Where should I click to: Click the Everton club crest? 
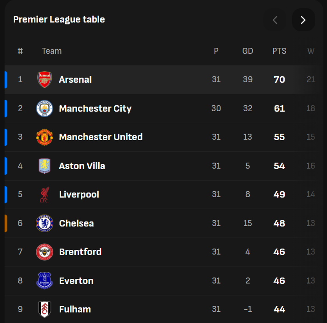coord(45,281)
